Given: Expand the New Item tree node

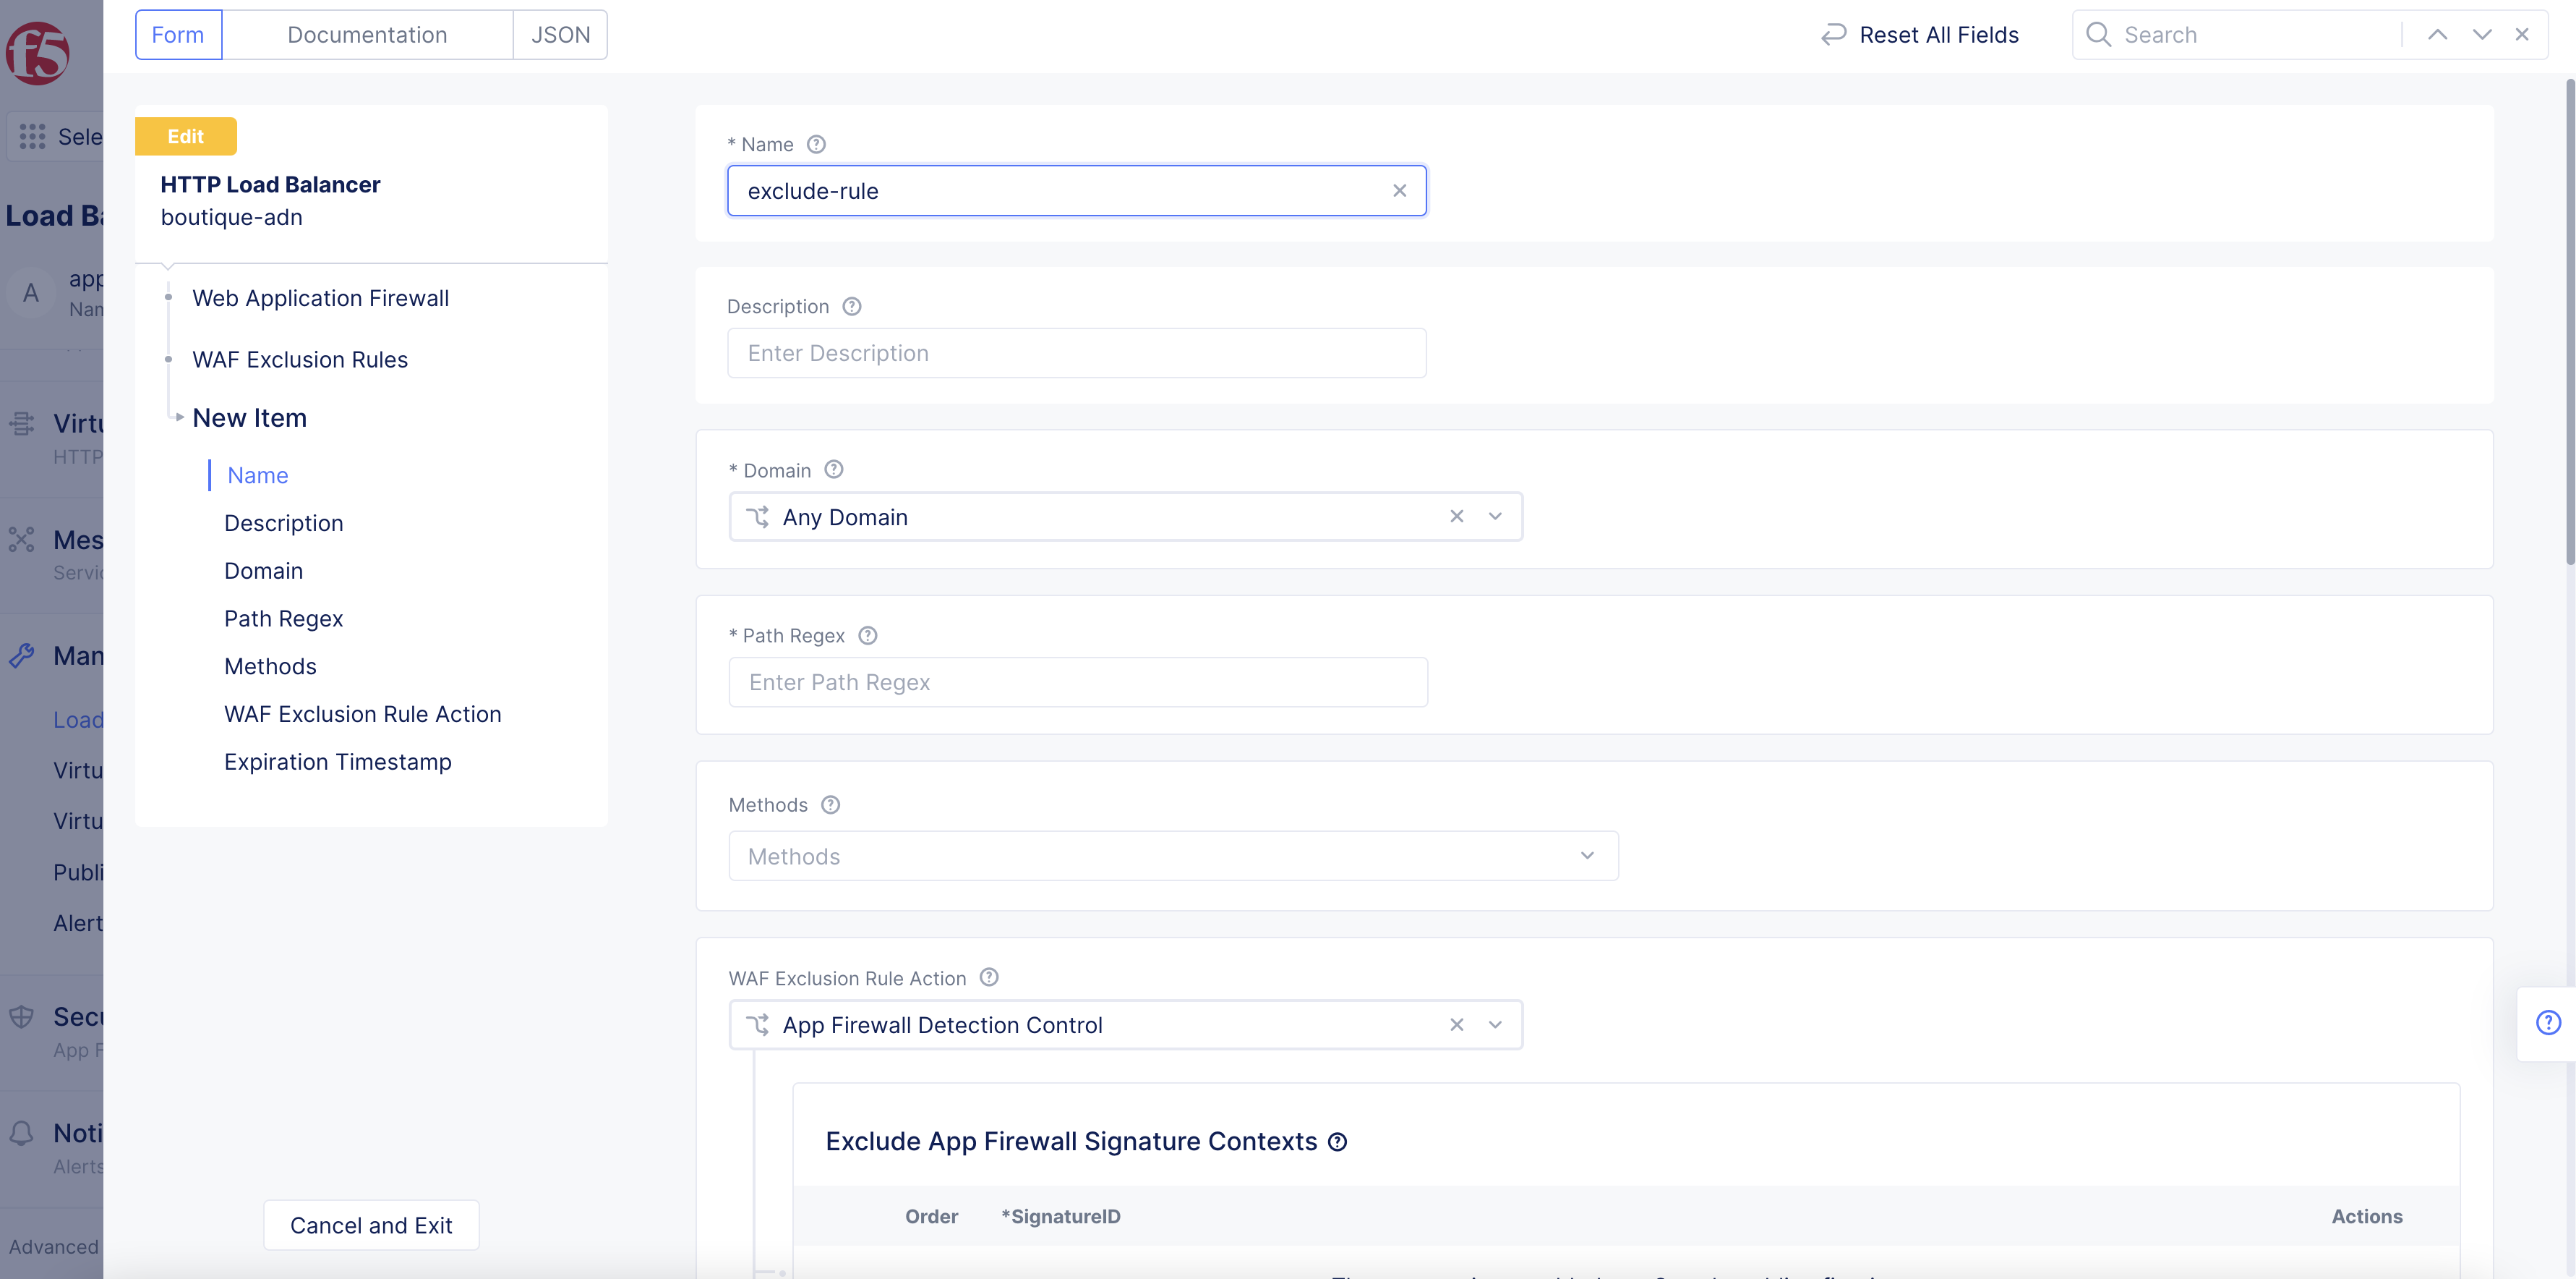Looking at the screenshot, I should [179, 417].
